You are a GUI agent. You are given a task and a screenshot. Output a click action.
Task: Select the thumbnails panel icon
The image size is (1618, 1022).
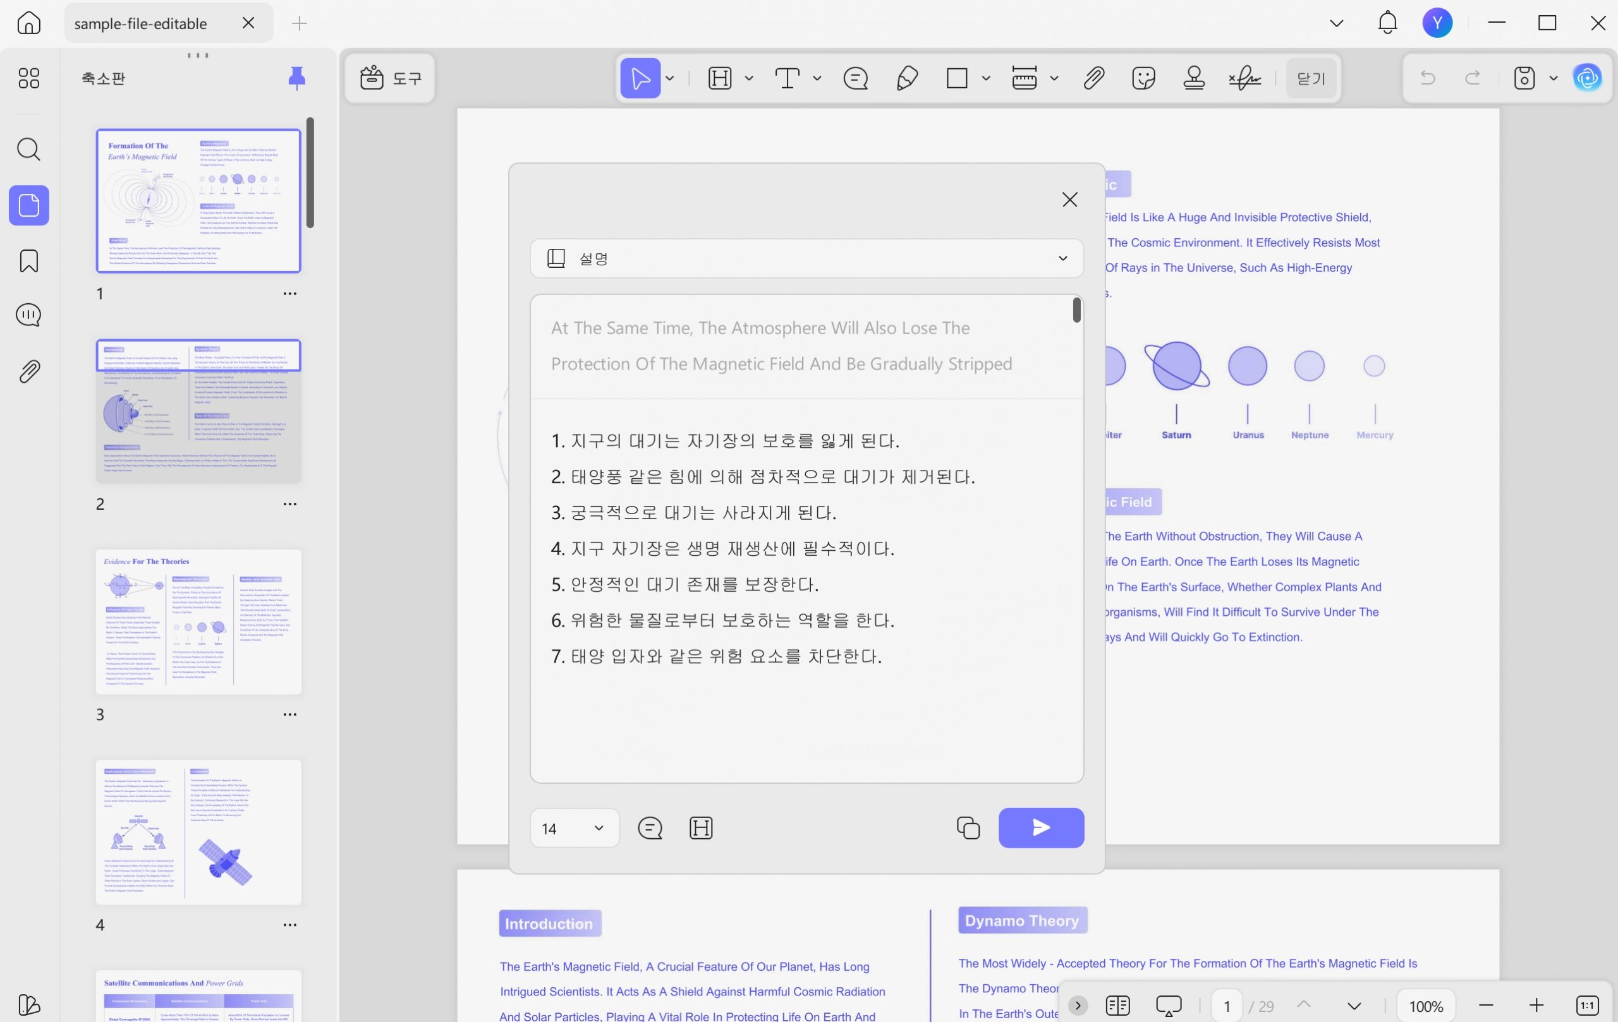(x=29, y=205)
